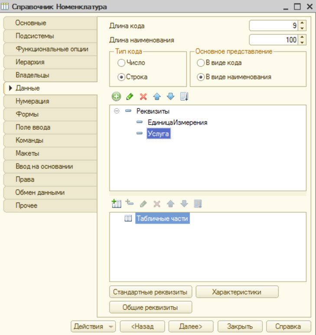Open the Прочее tab

point(50,206)
